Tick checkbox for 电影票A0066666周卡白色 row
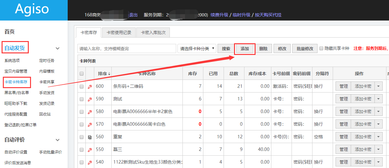The width and height of the screenshot is (389, 168). (x=82, y=124)
